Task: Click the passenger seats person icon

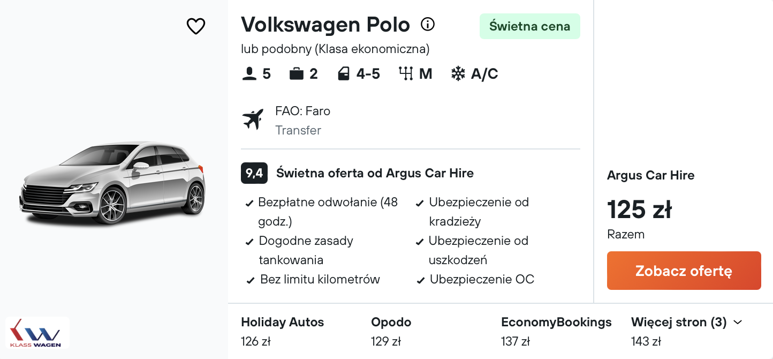Action: [x=249, y=74]
